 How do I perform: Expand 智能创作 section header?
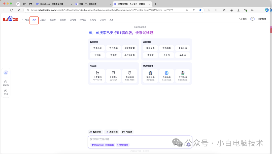pyautogui.click(x=95, y=42)
